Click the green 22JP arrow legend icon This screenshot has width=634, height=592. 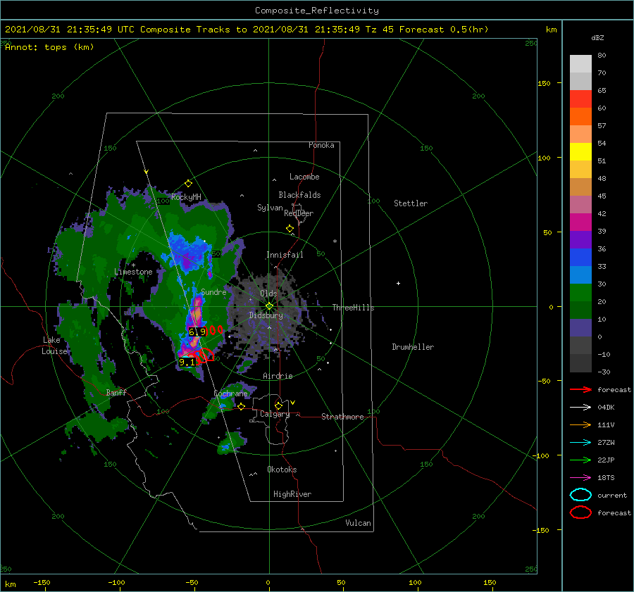coord(580,460)
